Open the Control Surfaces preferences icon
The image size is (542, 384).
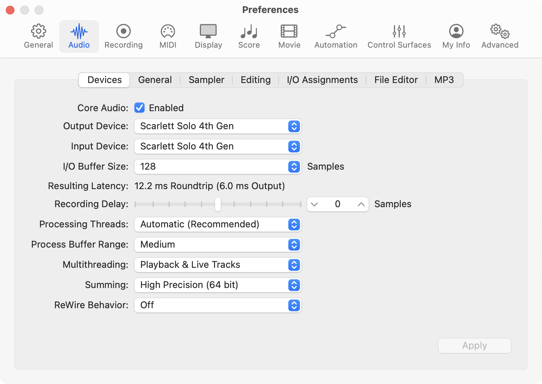tap(399, 36)
